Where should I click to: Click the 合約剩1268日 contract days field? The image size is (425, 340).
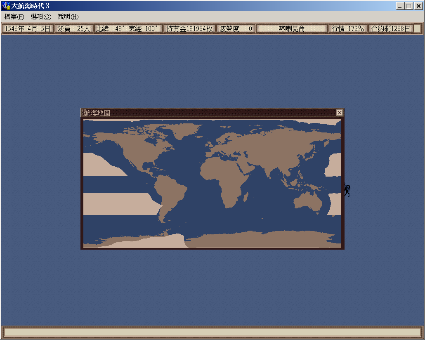coord(390,28)
